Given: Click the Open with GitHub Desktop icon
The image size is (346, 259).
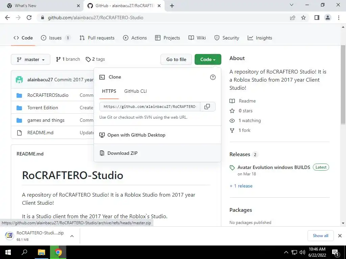Looking at the screenshot, I should point(102,135).
